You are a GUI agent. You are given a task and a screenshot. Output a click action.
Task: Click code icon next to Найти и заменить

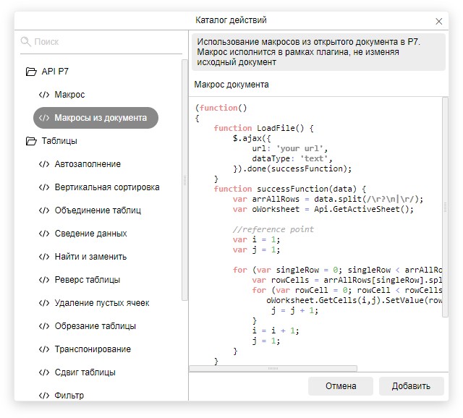(44, 257)
